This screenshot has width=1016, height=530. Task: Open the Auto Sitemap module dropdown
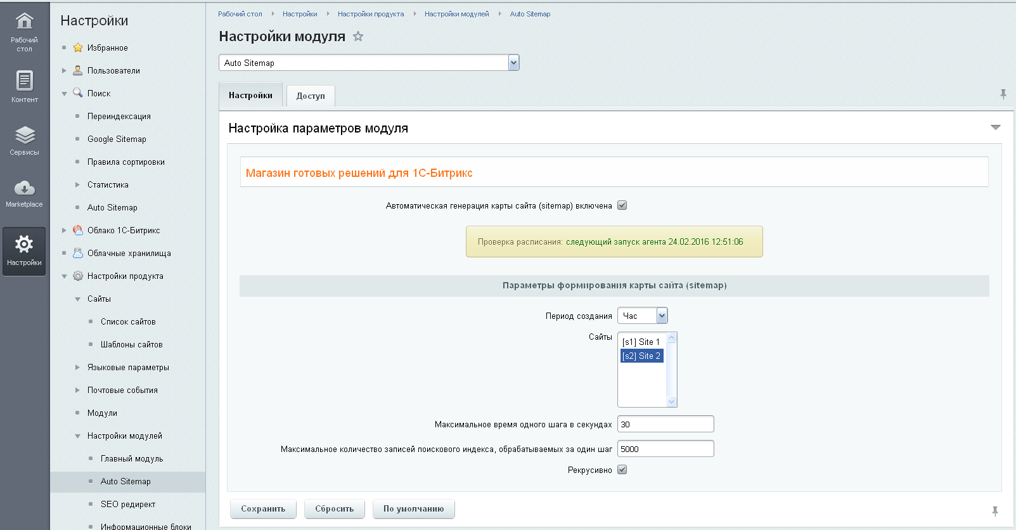(x=513, y=63)
